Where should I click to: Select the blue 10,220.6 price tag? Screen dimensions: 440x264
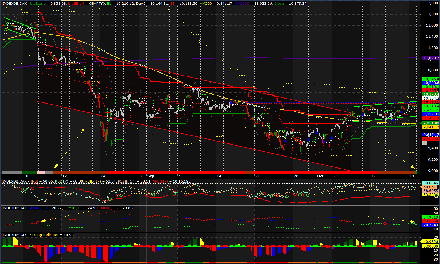pos(430,83)
